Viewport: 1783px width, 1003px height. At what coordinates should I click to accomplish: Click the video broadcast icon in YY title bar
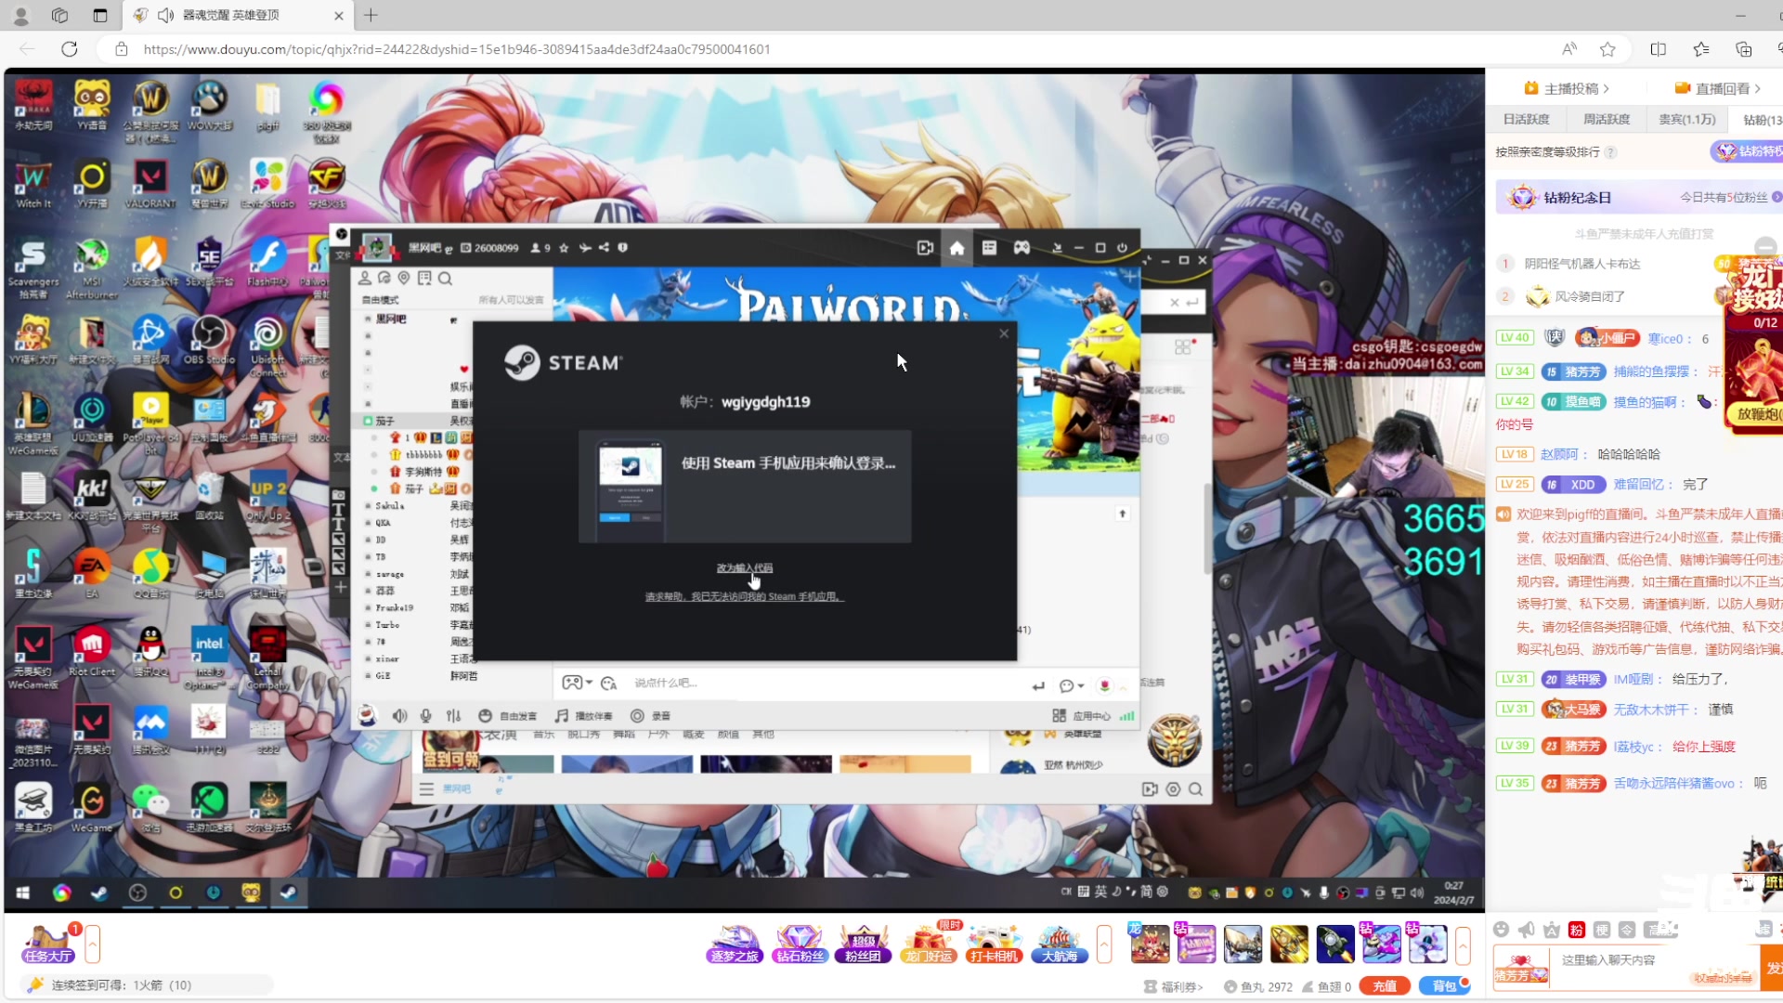[x=925, y=248]
